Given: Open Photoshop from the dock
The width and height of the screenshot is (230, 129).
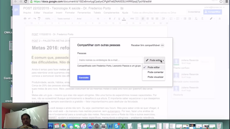Looking at the screenshot, I should pos(51,126).
